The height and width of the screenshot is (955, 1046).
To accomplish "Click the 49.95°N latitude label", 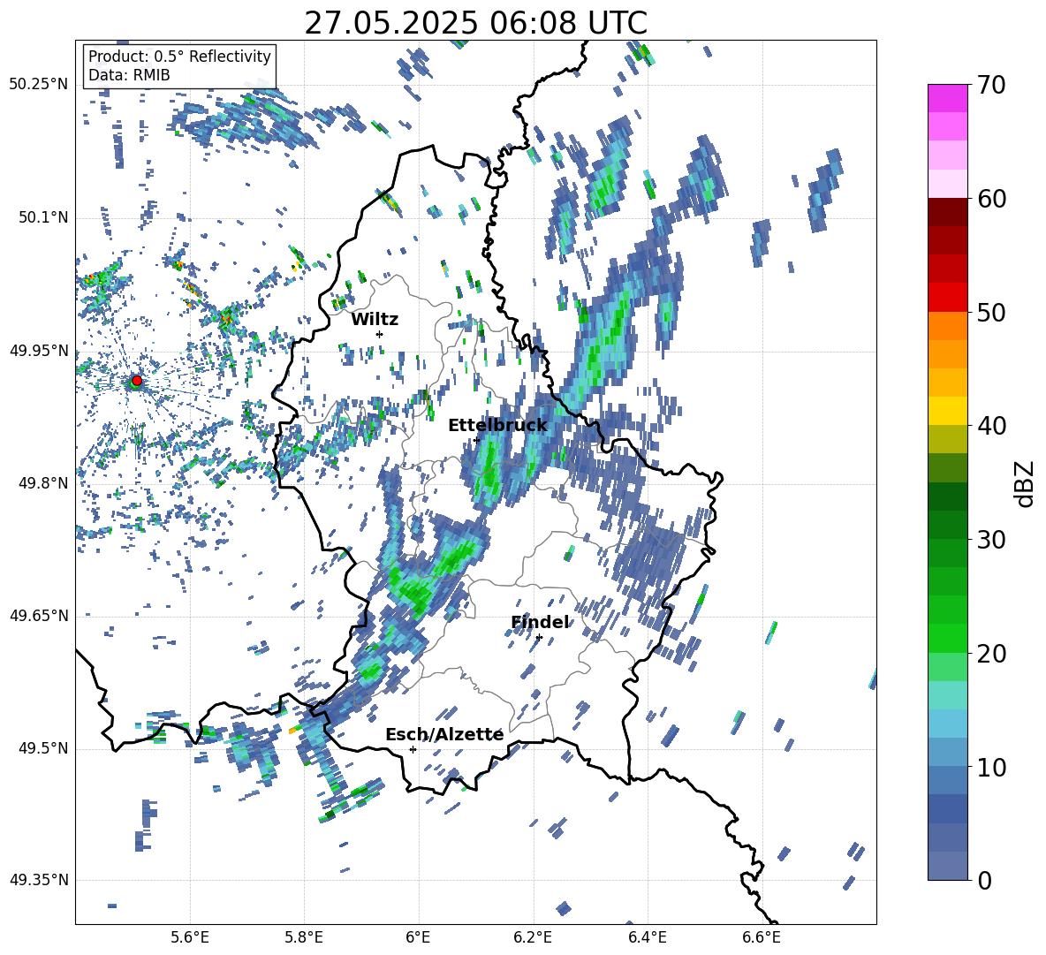I will coord(39,350).
